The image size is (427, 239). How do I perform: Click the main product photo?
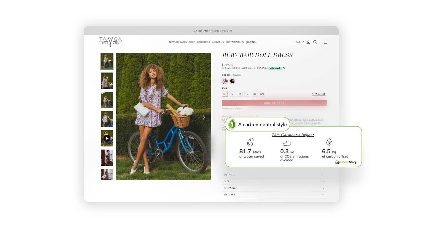[163, 117]
